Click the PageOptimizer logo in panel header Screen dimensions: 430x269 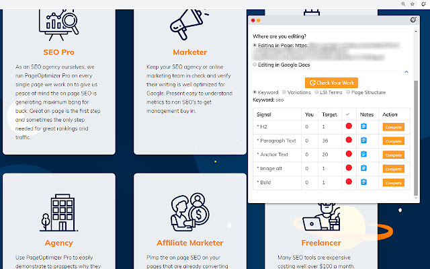click(x=413, y=20)
